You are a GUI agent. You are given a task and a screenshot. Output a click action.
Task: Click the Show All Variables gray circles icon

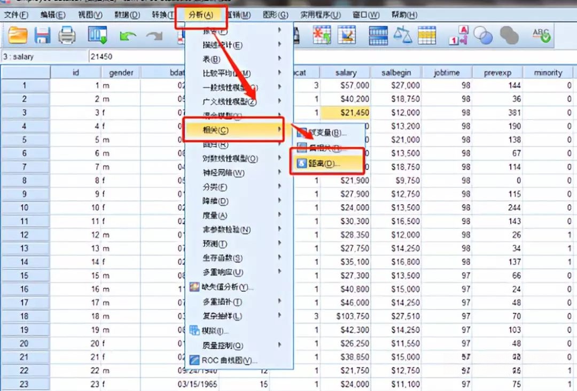pos(509,36)
